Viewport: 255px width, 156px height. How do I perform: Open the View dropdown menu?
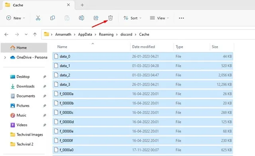(159, 18)
